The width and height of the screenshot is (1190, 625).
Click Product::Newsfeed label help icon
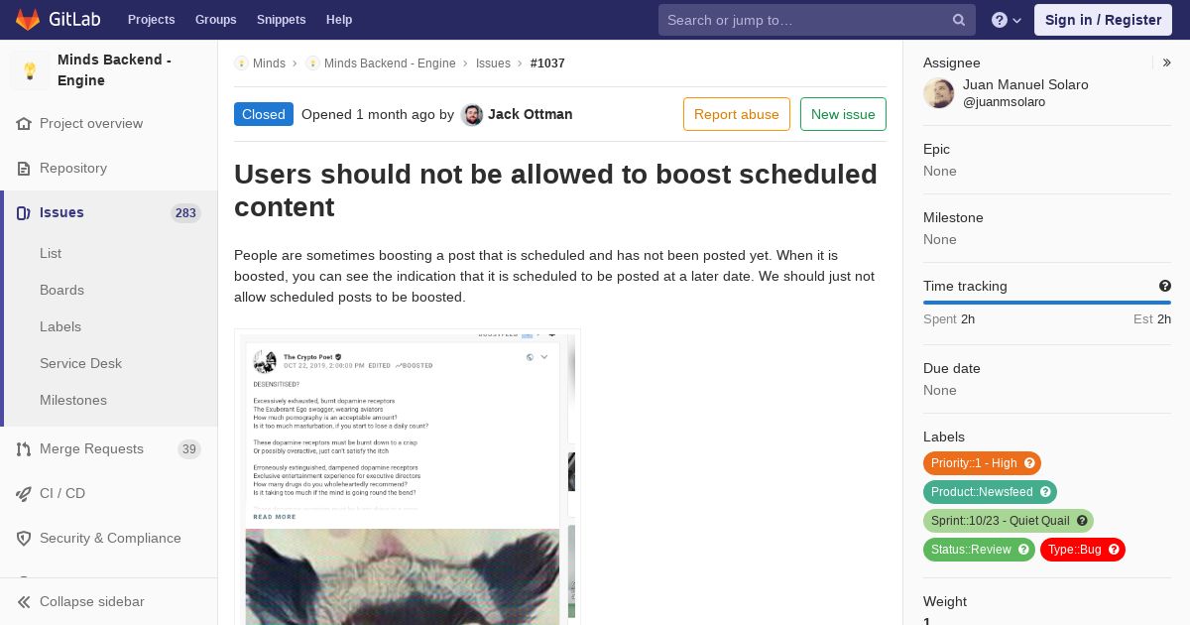1045,492
